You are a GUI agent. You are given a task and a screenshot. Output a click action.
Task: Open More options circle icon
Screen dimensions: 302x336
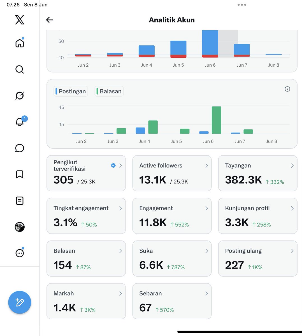point(20,253)
